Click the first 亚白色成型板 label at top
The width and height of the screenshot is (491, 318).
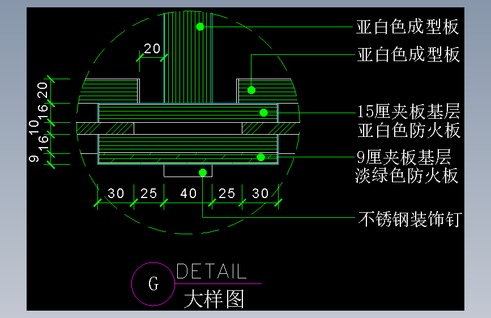[x=407, y=27]
